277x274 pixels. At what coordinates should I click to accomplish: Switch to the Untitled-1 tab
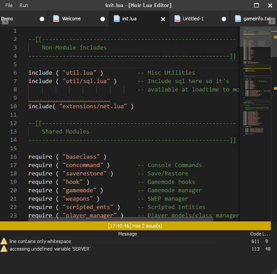pos(193,19)
